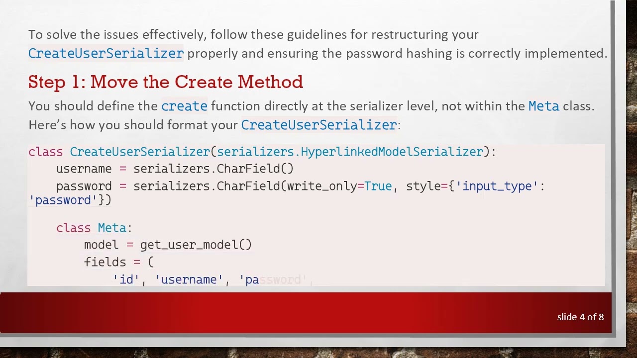The image size is (637, 358).
Task: Click the 'slide 4 of 8' label
Action: (580, 317)
